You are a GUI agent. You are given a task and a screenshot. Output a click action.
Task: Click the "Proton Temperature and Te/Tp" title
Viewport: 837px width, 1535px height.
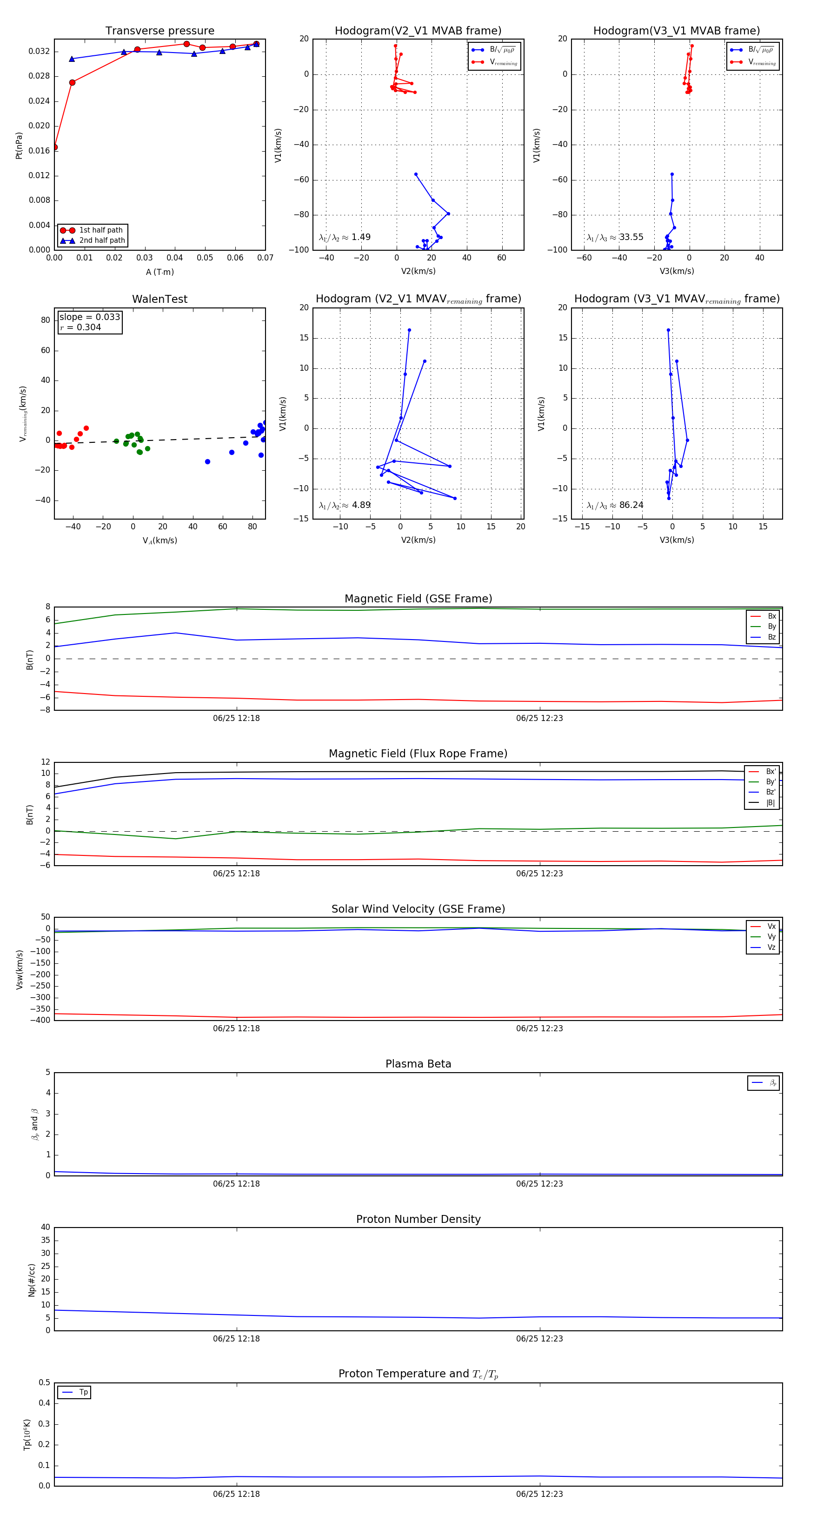418,1374
